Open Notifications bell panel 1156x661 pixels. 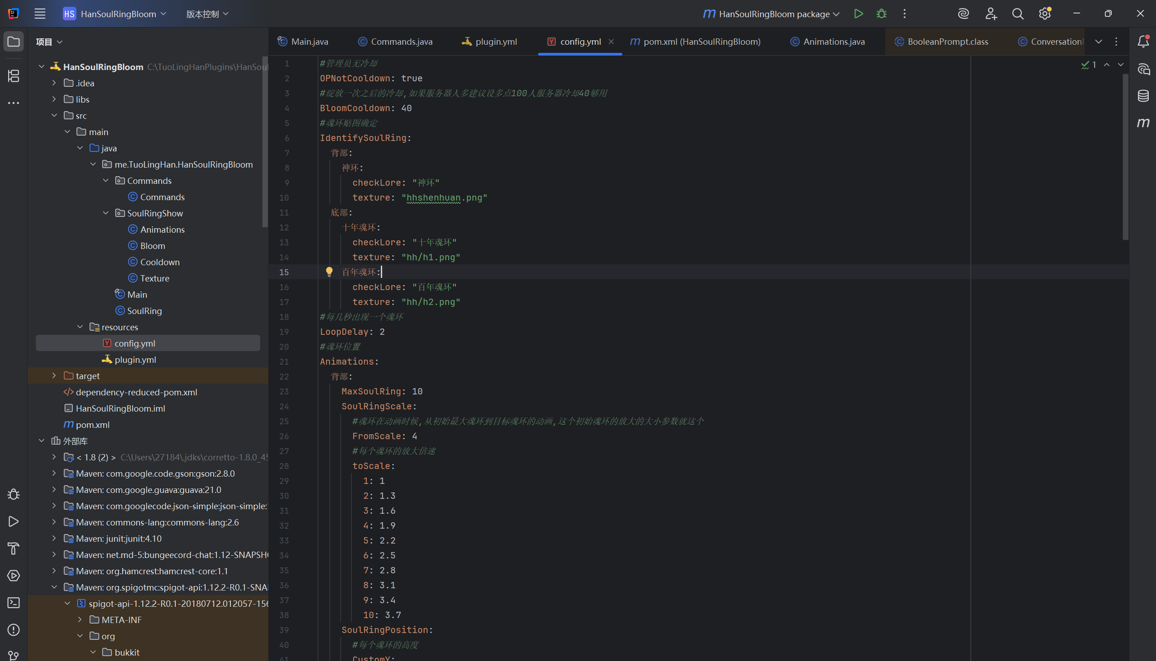click(x=1143, y=42)
